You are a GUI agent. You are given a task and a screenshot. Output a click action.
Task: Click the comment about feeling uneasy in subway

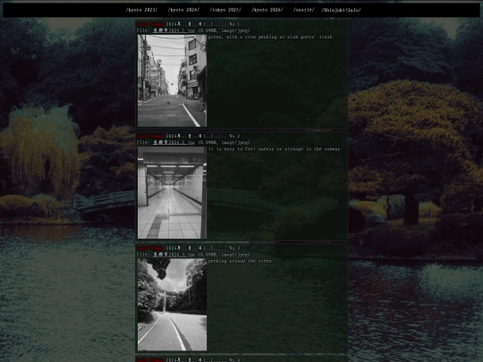[275, 149]
